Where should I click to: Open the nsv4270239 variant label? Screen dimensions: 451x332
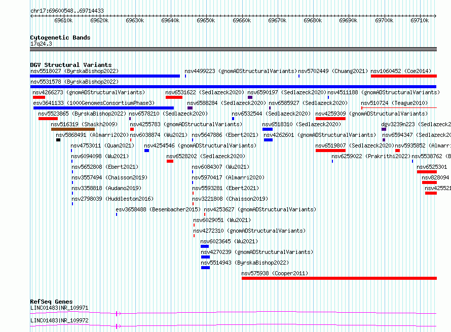tap(257, 252)
